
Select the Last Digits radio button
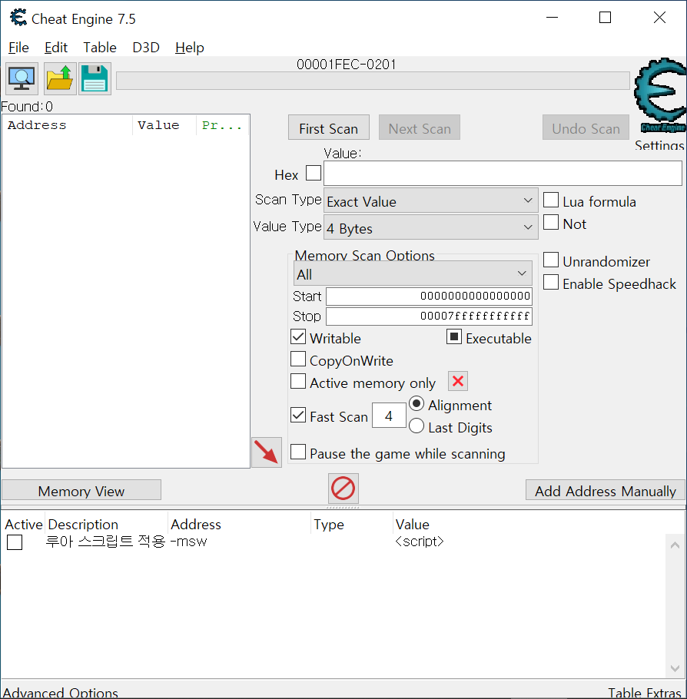[417, 426]
